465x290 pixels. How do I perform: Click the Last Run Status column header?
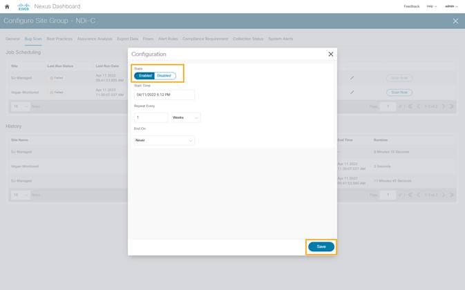[60, 66]
